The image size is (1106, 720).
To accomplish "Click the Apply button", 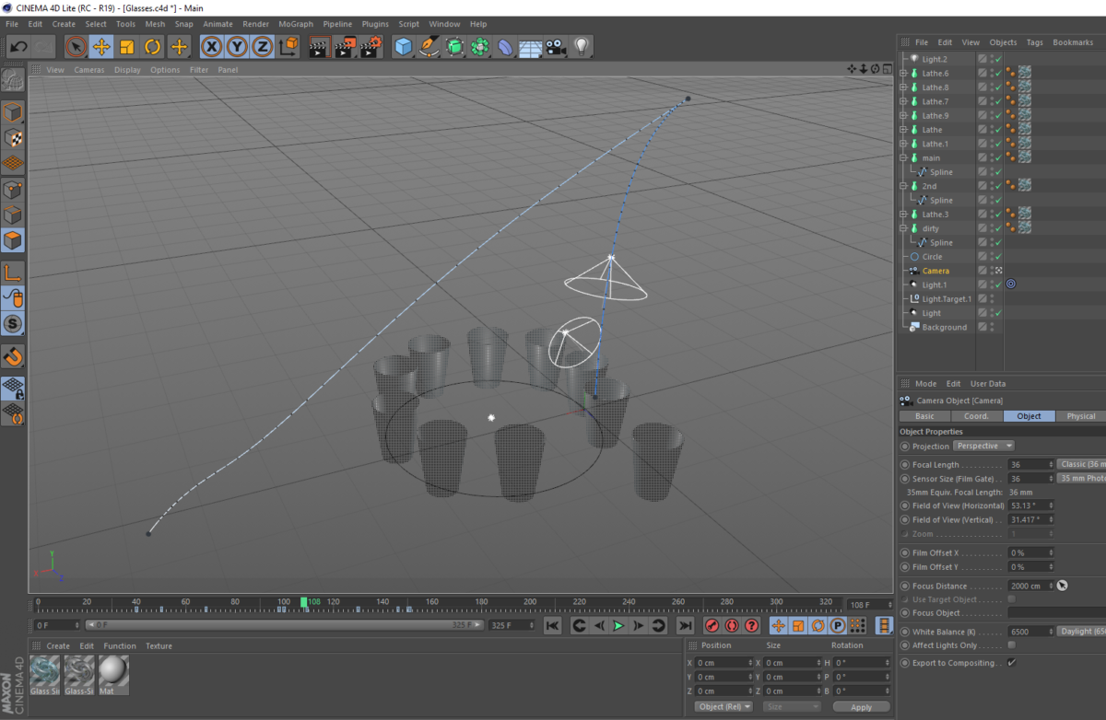I will 862,707.
